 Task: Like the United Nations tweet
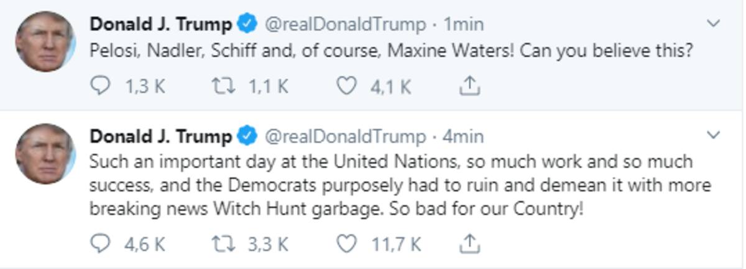coord(346,244)
